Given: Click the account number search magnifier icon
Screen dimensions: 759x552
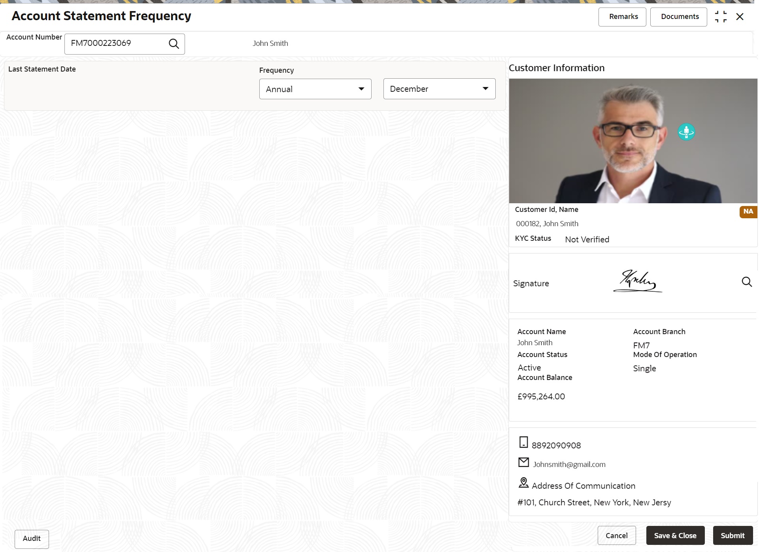Looking at the screenshot, I should [x=174, y=43].
